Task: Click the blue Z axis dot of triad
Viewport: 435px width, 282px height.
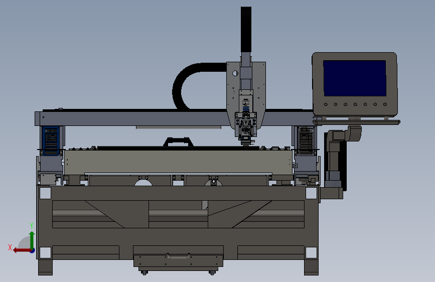Action: click(x=33, y=250)
